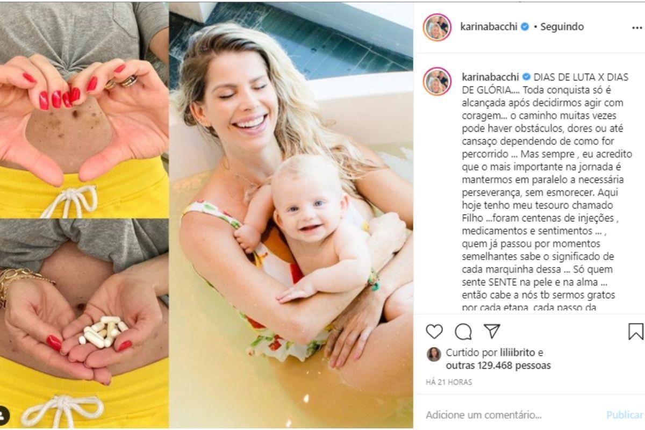Click the Publicar button
The width and height of the screenshot is (645, 430).
click(x=625, y=415)
